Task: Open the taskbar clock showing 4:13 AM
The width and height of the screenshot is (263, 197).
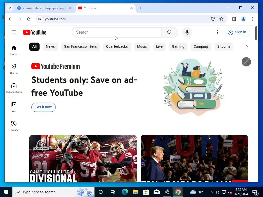Action: [x=241, y=192]
